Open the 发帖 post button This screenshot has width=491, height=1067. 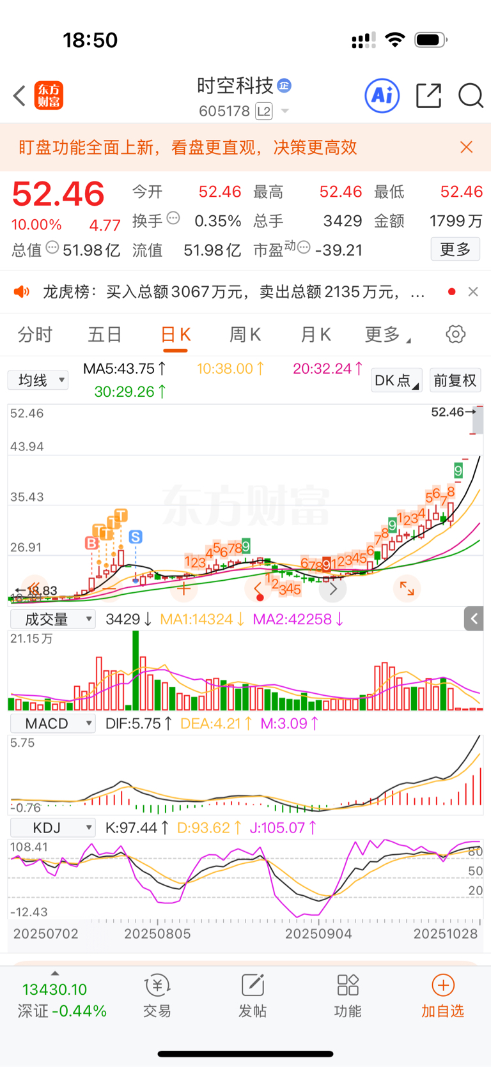(253, 995)
